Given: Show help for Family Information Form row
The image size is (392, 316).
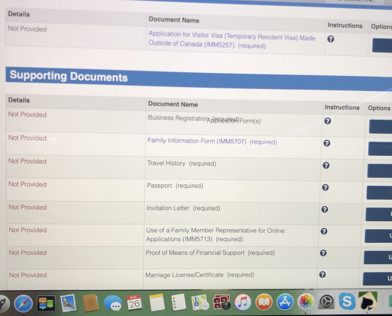Looking at the screenshot, I should coord(327,143).
